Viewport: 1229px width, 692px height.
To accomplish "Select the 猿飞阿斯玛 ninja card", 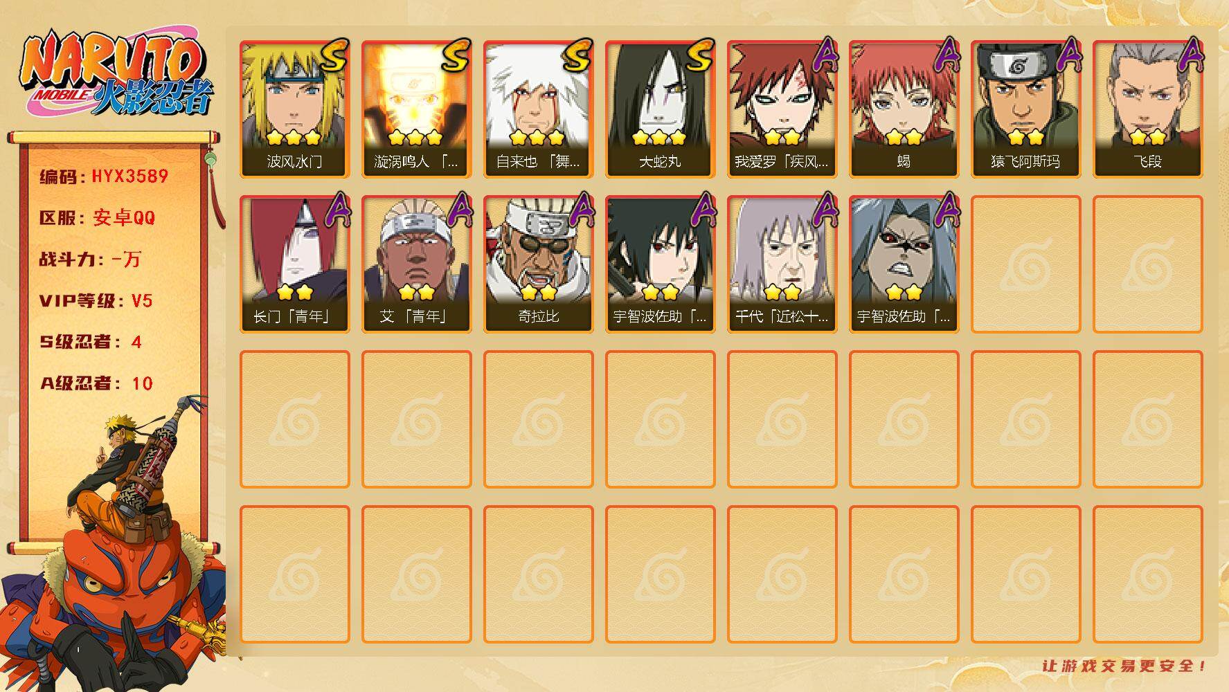I will (1026, 109).
